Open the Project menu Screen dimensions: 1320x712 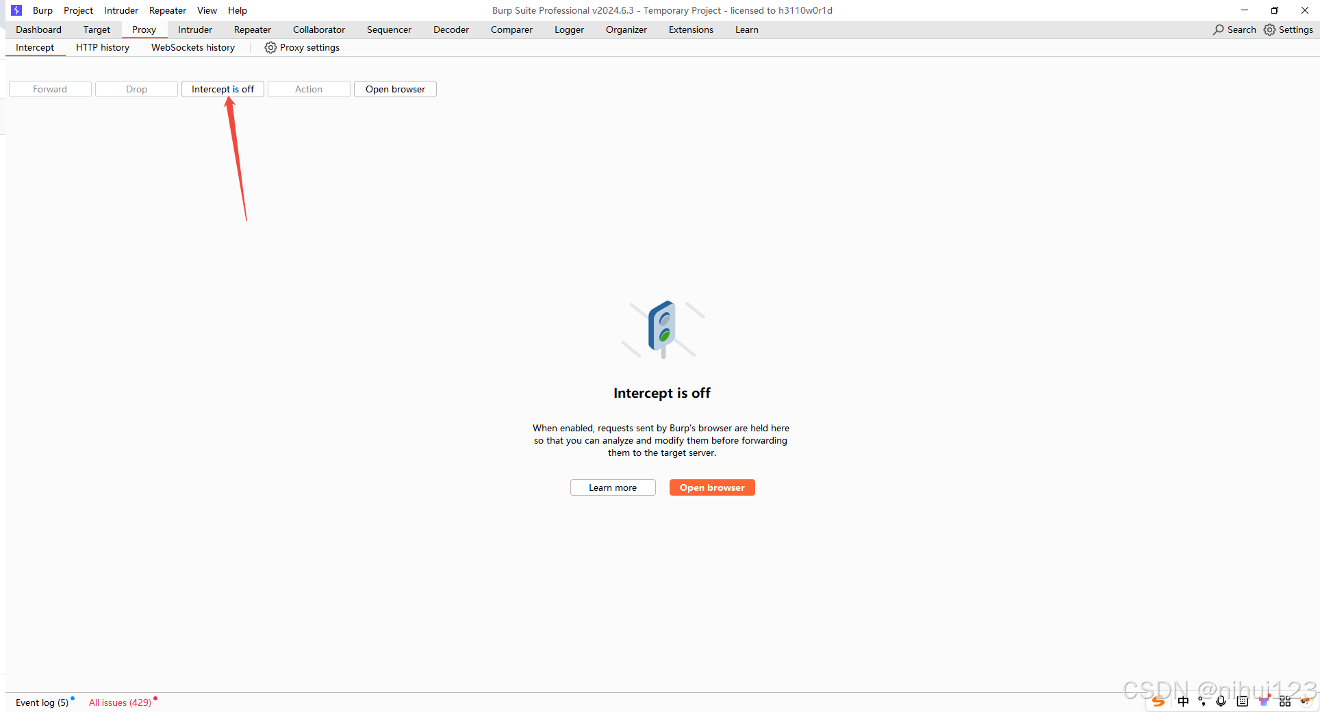click(x=78, y=10)
